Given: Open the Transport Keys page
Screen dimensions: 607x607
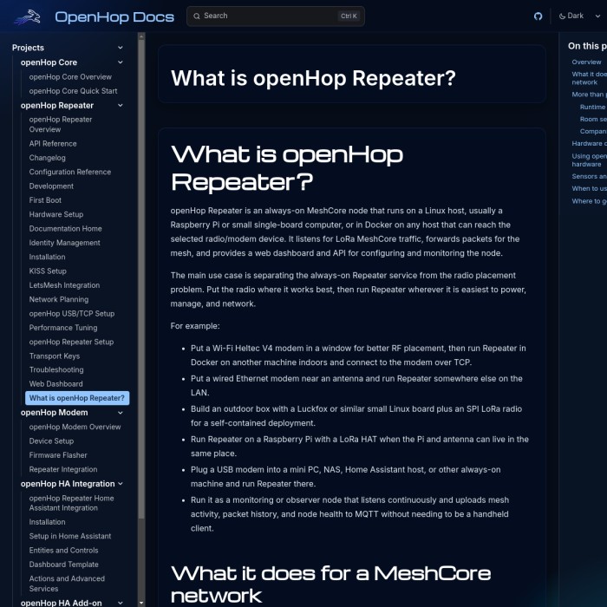Looking at the screenshot, I should [x=55, y=356].
